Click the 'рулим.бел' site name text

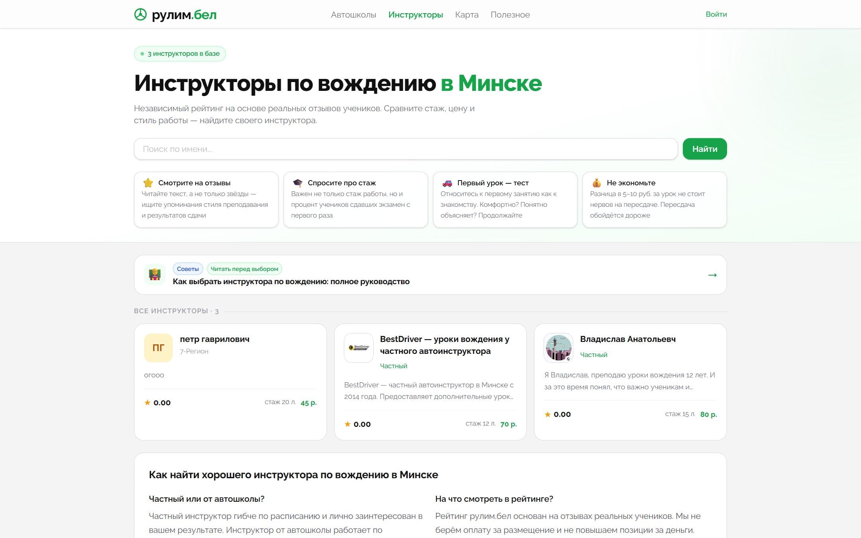[x=184, y=15]
